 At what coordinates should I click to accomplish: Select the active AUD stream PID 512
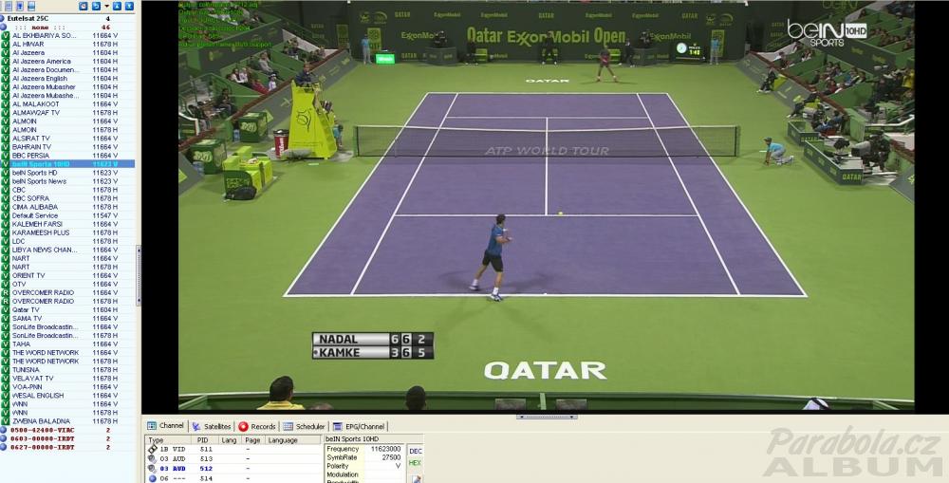click(233, 469)
